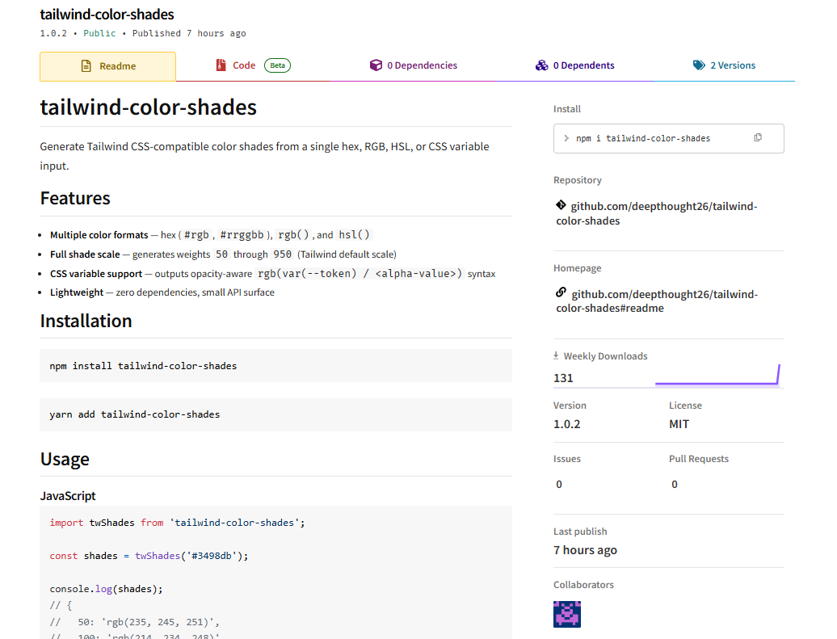Screen dimensions: 837x639
Task: Switch to the Code tab
Action: (253, 65)
